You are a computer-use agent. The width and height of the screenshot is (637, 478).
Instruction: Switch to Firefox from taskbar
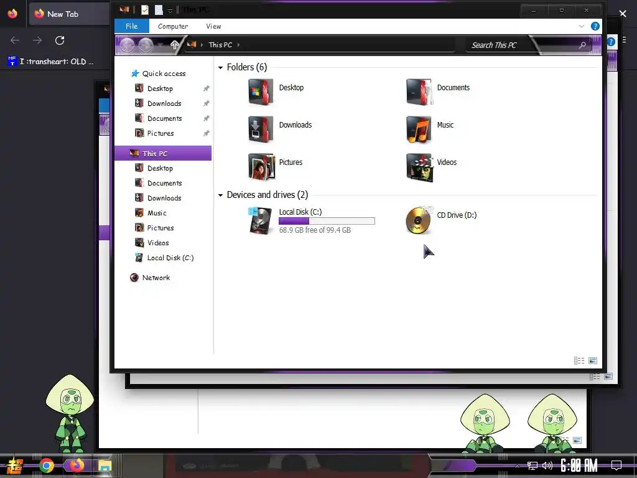(77, 466)
